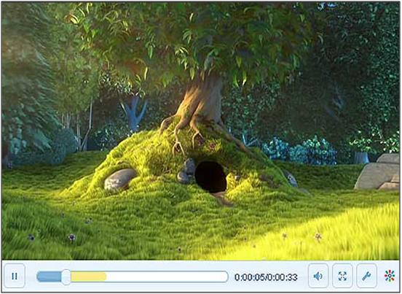The height and width of the screenshot is (294, 402).
Task: Click the round seek slider handle
Action: point(66,276)
